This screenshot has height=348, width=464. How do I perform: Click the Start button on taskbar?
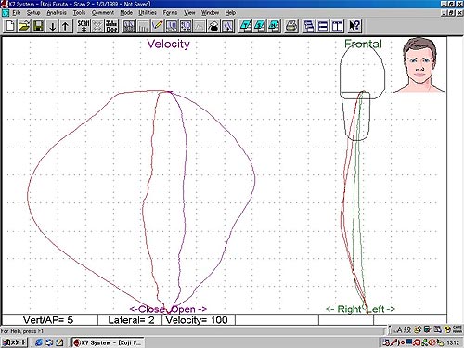14,342
